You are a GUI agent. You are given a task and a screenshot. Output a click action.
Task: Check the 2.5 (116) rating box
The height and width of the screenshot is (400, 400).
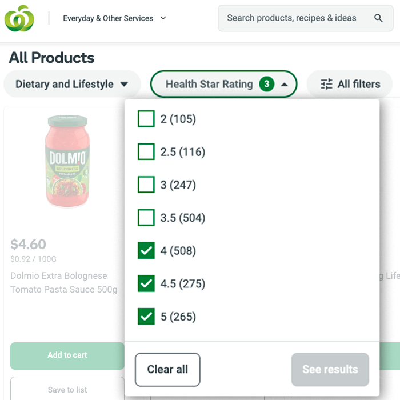click(146, 151)
